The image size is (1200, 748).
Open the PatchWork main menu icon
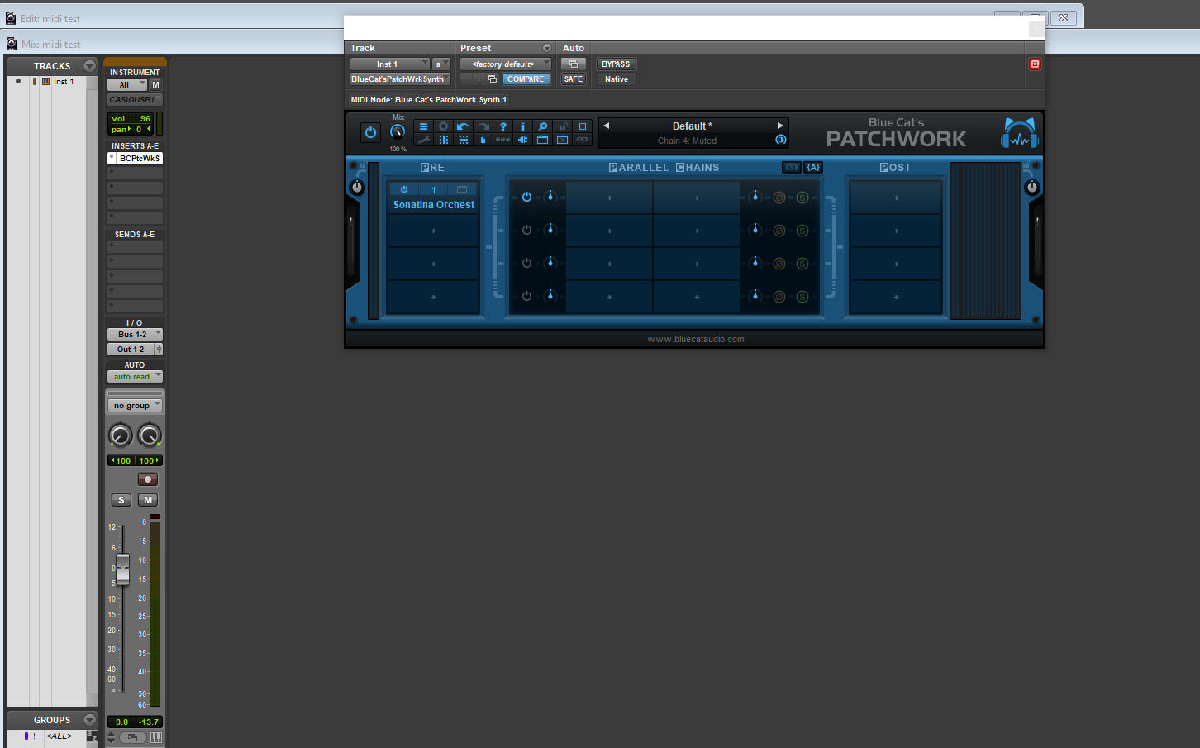tap(423, 126)
